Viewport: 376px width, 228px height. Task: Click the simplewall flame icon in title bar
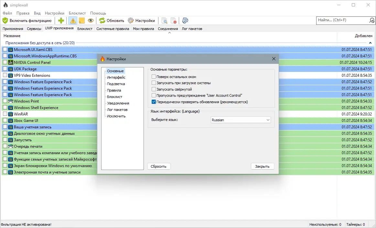(x=5, y=5)
